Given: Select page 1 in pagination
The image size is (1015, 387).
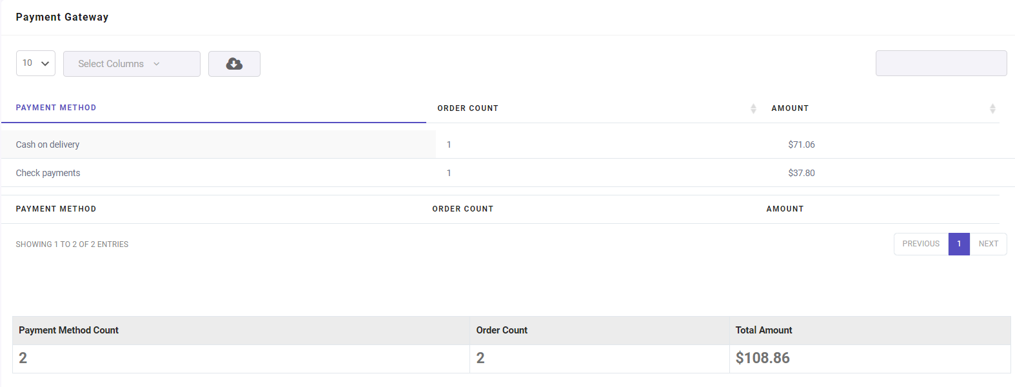Looking at the screenshot, I should coord(959,244).
